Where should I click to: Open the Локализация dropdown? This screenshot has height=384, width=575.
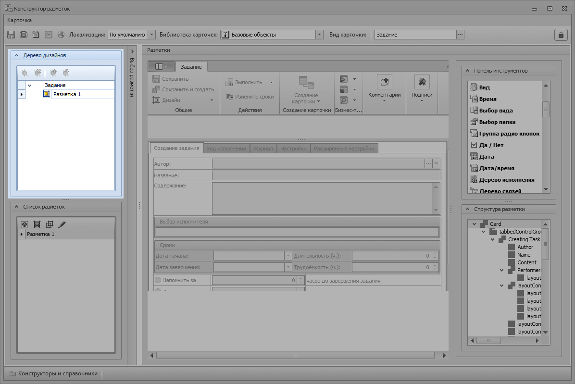151,35
